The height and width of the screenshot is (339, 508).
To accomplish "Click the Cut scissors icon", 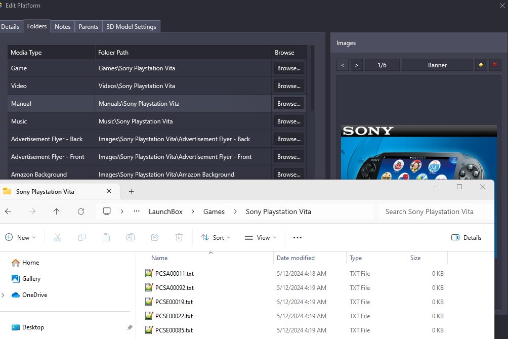I will click(x=58, y=238).
